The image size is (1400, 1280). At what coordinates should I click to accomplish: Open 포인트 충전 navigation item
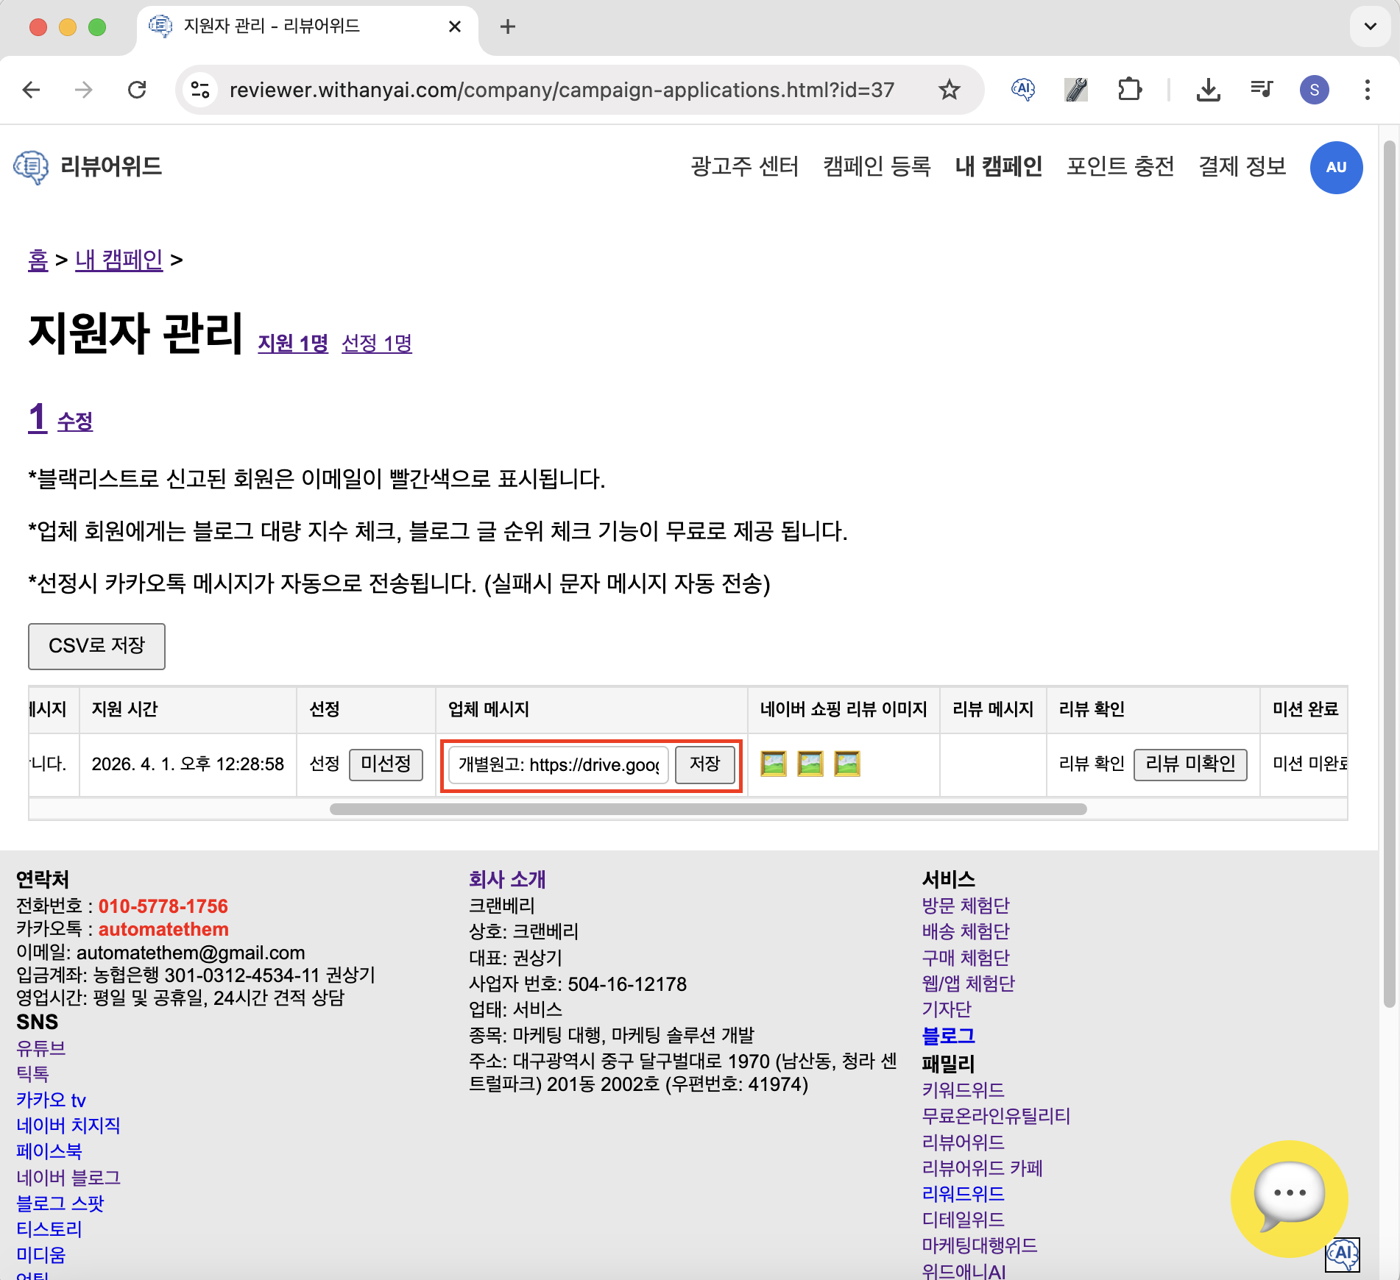pos(1120,167)
